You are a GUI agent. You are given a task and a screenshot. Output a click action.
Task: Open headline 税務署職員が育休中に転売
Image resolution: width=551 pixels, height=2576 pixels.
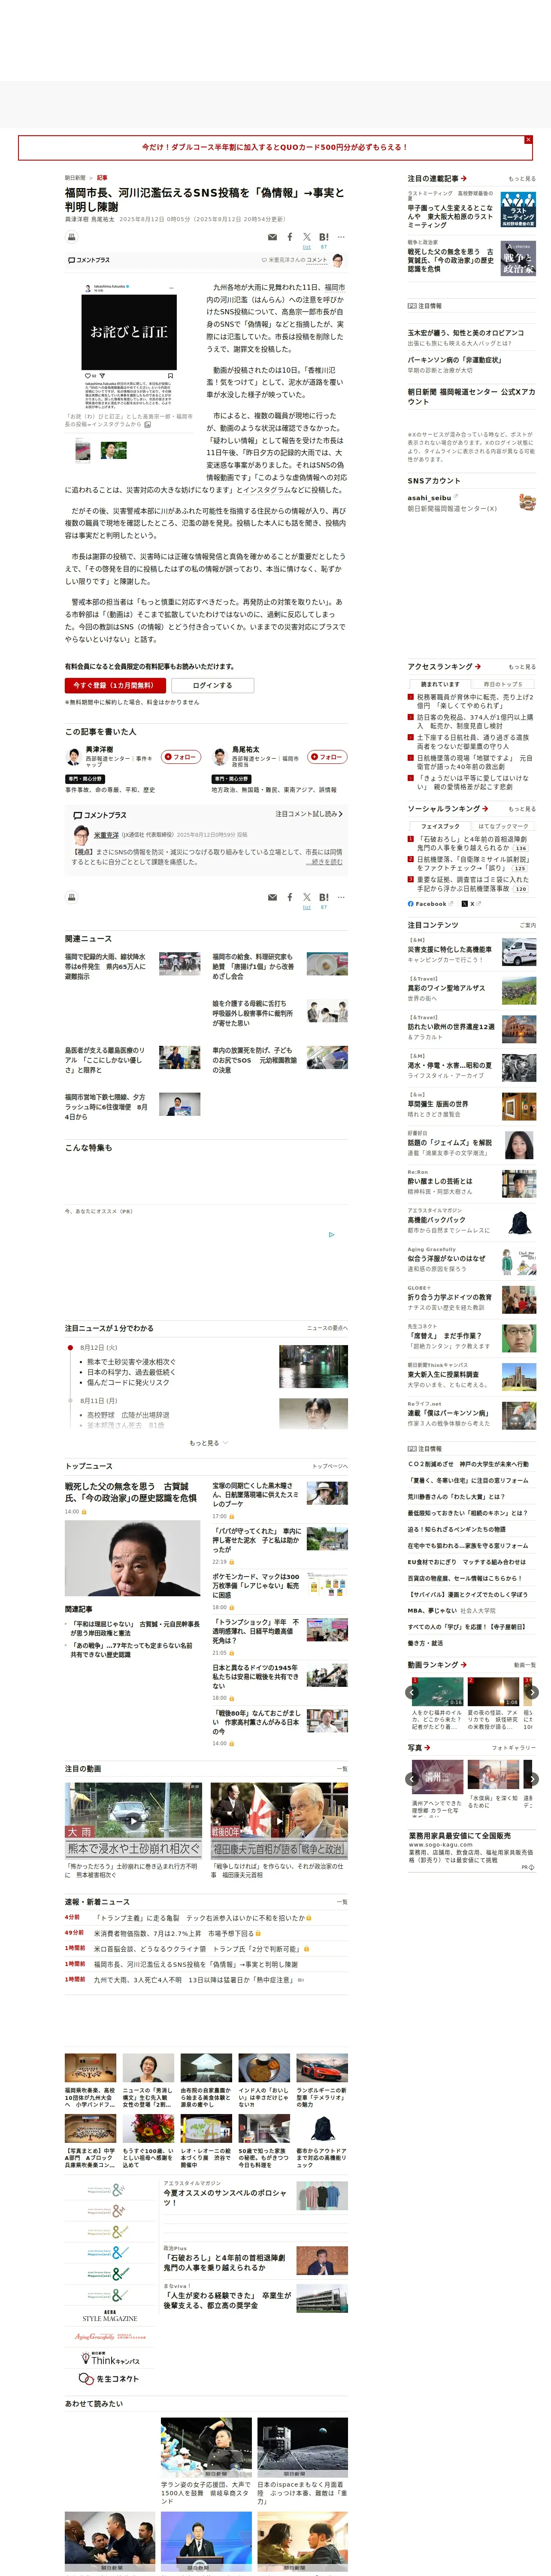[475, 702]
